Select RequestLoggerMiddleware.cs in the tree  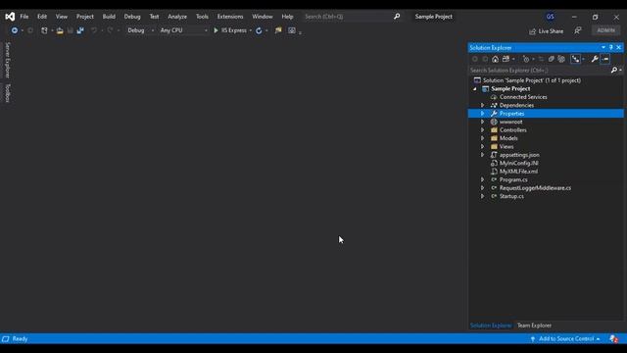coord(535,188)
